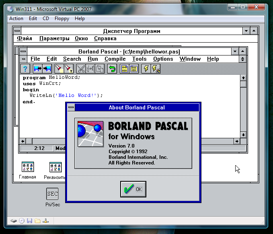
Task: Open the Диспетчер Программ control menu box
Action: point(17,31)
